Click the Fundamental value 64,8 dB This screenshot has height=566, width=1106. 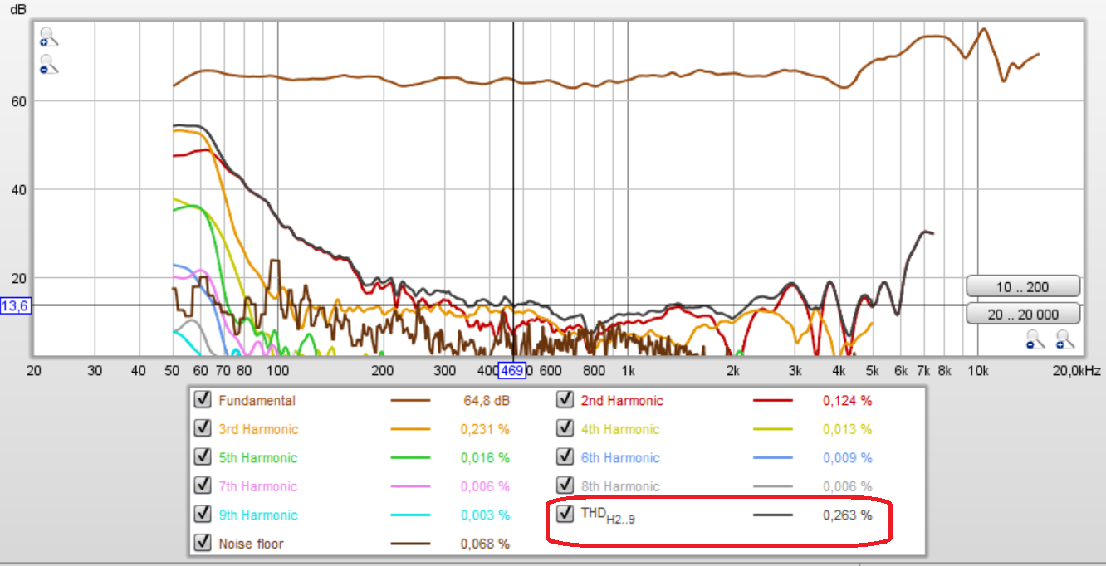point(487,401)
